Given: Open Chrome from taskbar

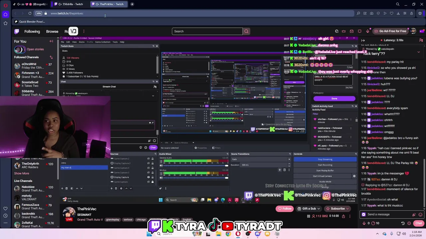Looking at the screenshot, I should [x=228, y=234].
